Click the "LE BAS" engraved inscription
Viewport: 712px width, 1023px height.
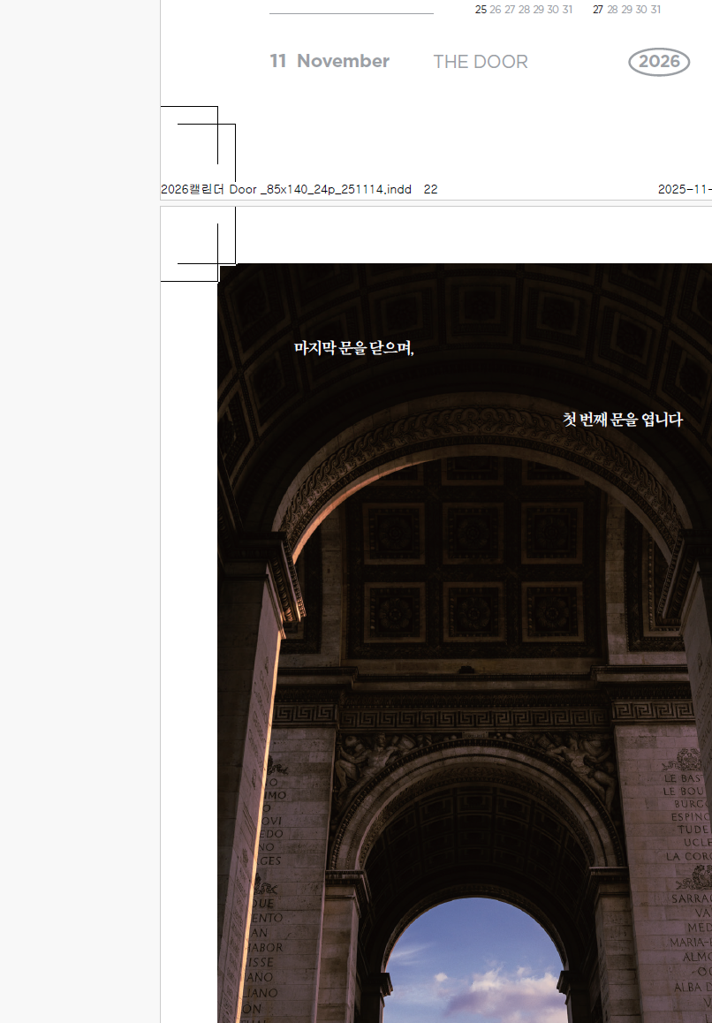[x=683, y=778]
